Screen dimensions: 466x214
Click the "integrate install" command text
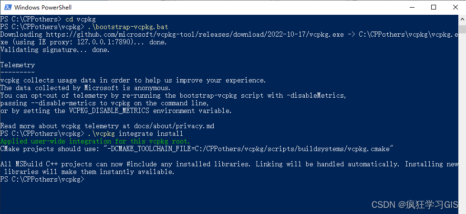[151, 133]
